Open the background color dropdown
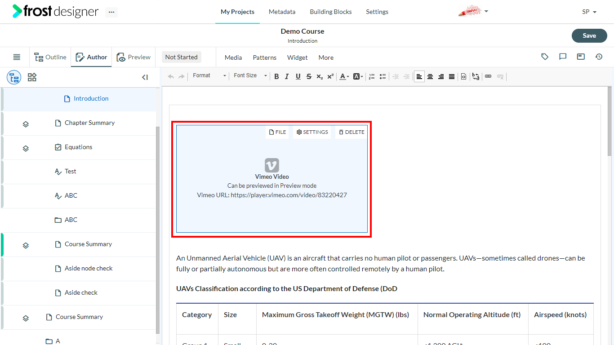 click(358, 76)
